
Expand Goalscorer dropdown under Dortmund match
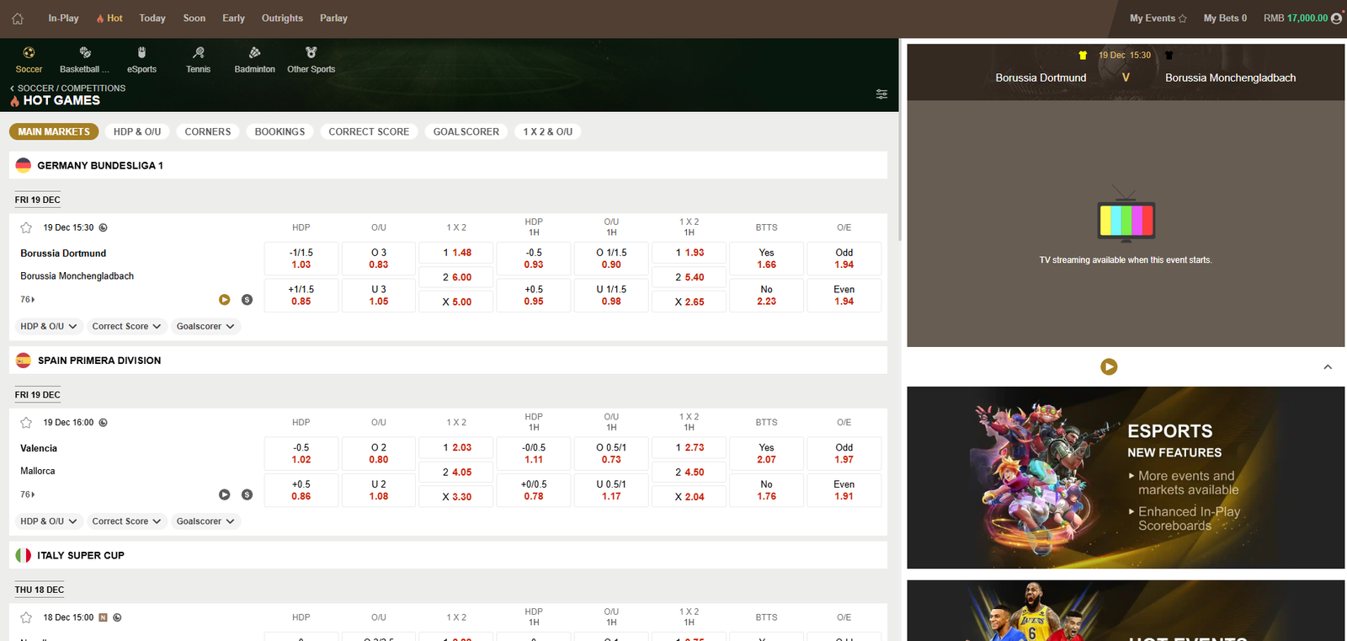[205, 326]
